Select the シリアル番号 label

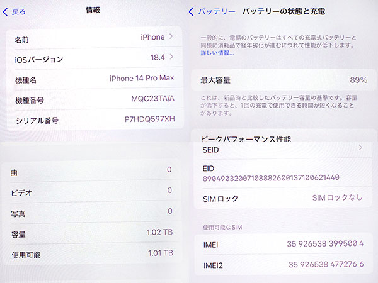point(37,121)
